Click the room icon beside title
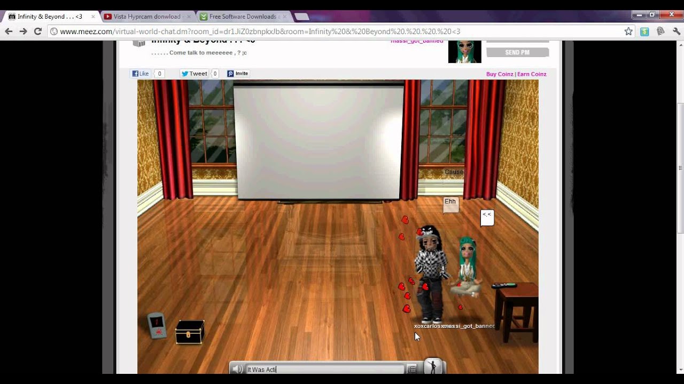The width and height of the screenshot is (684, 384). coord(139,43)
